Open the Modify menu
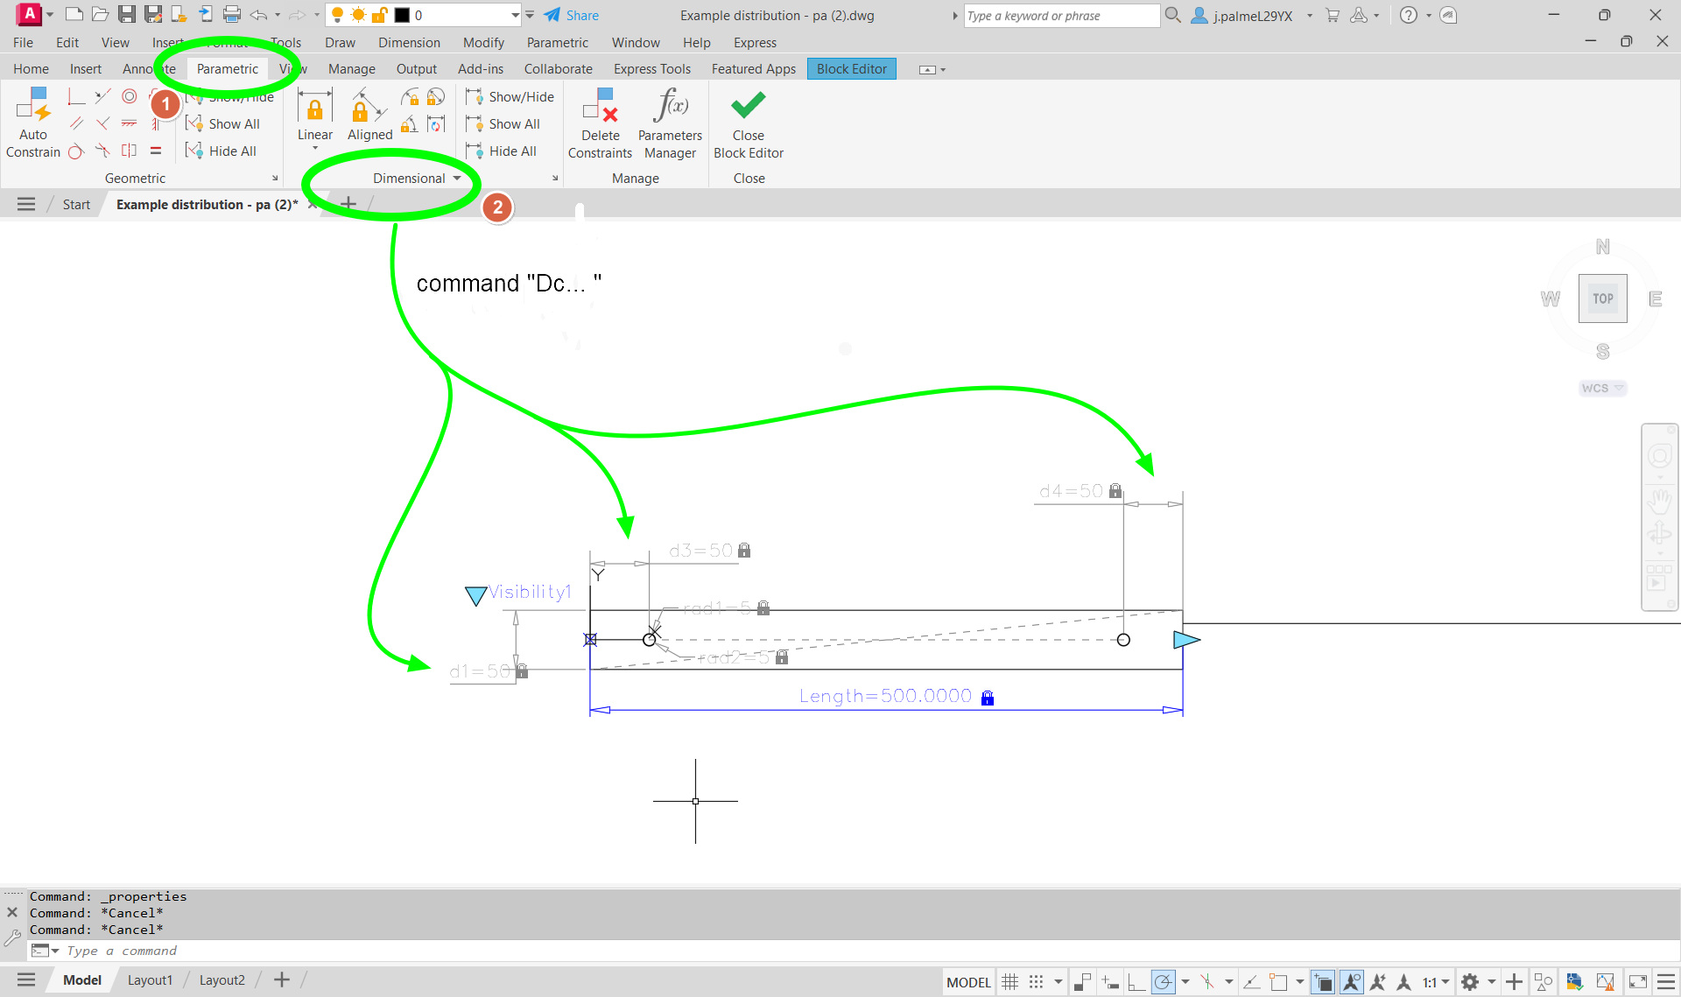The image size is (1681, 997). tap(483, 42)
